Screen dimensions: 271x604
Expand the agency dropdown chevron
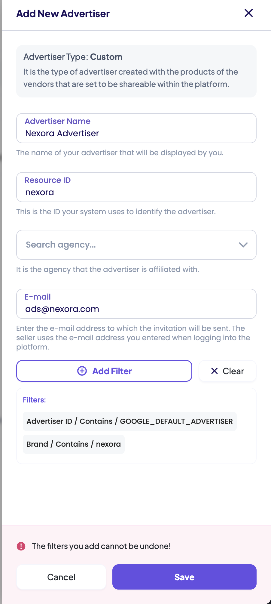(x=243, y=245)
